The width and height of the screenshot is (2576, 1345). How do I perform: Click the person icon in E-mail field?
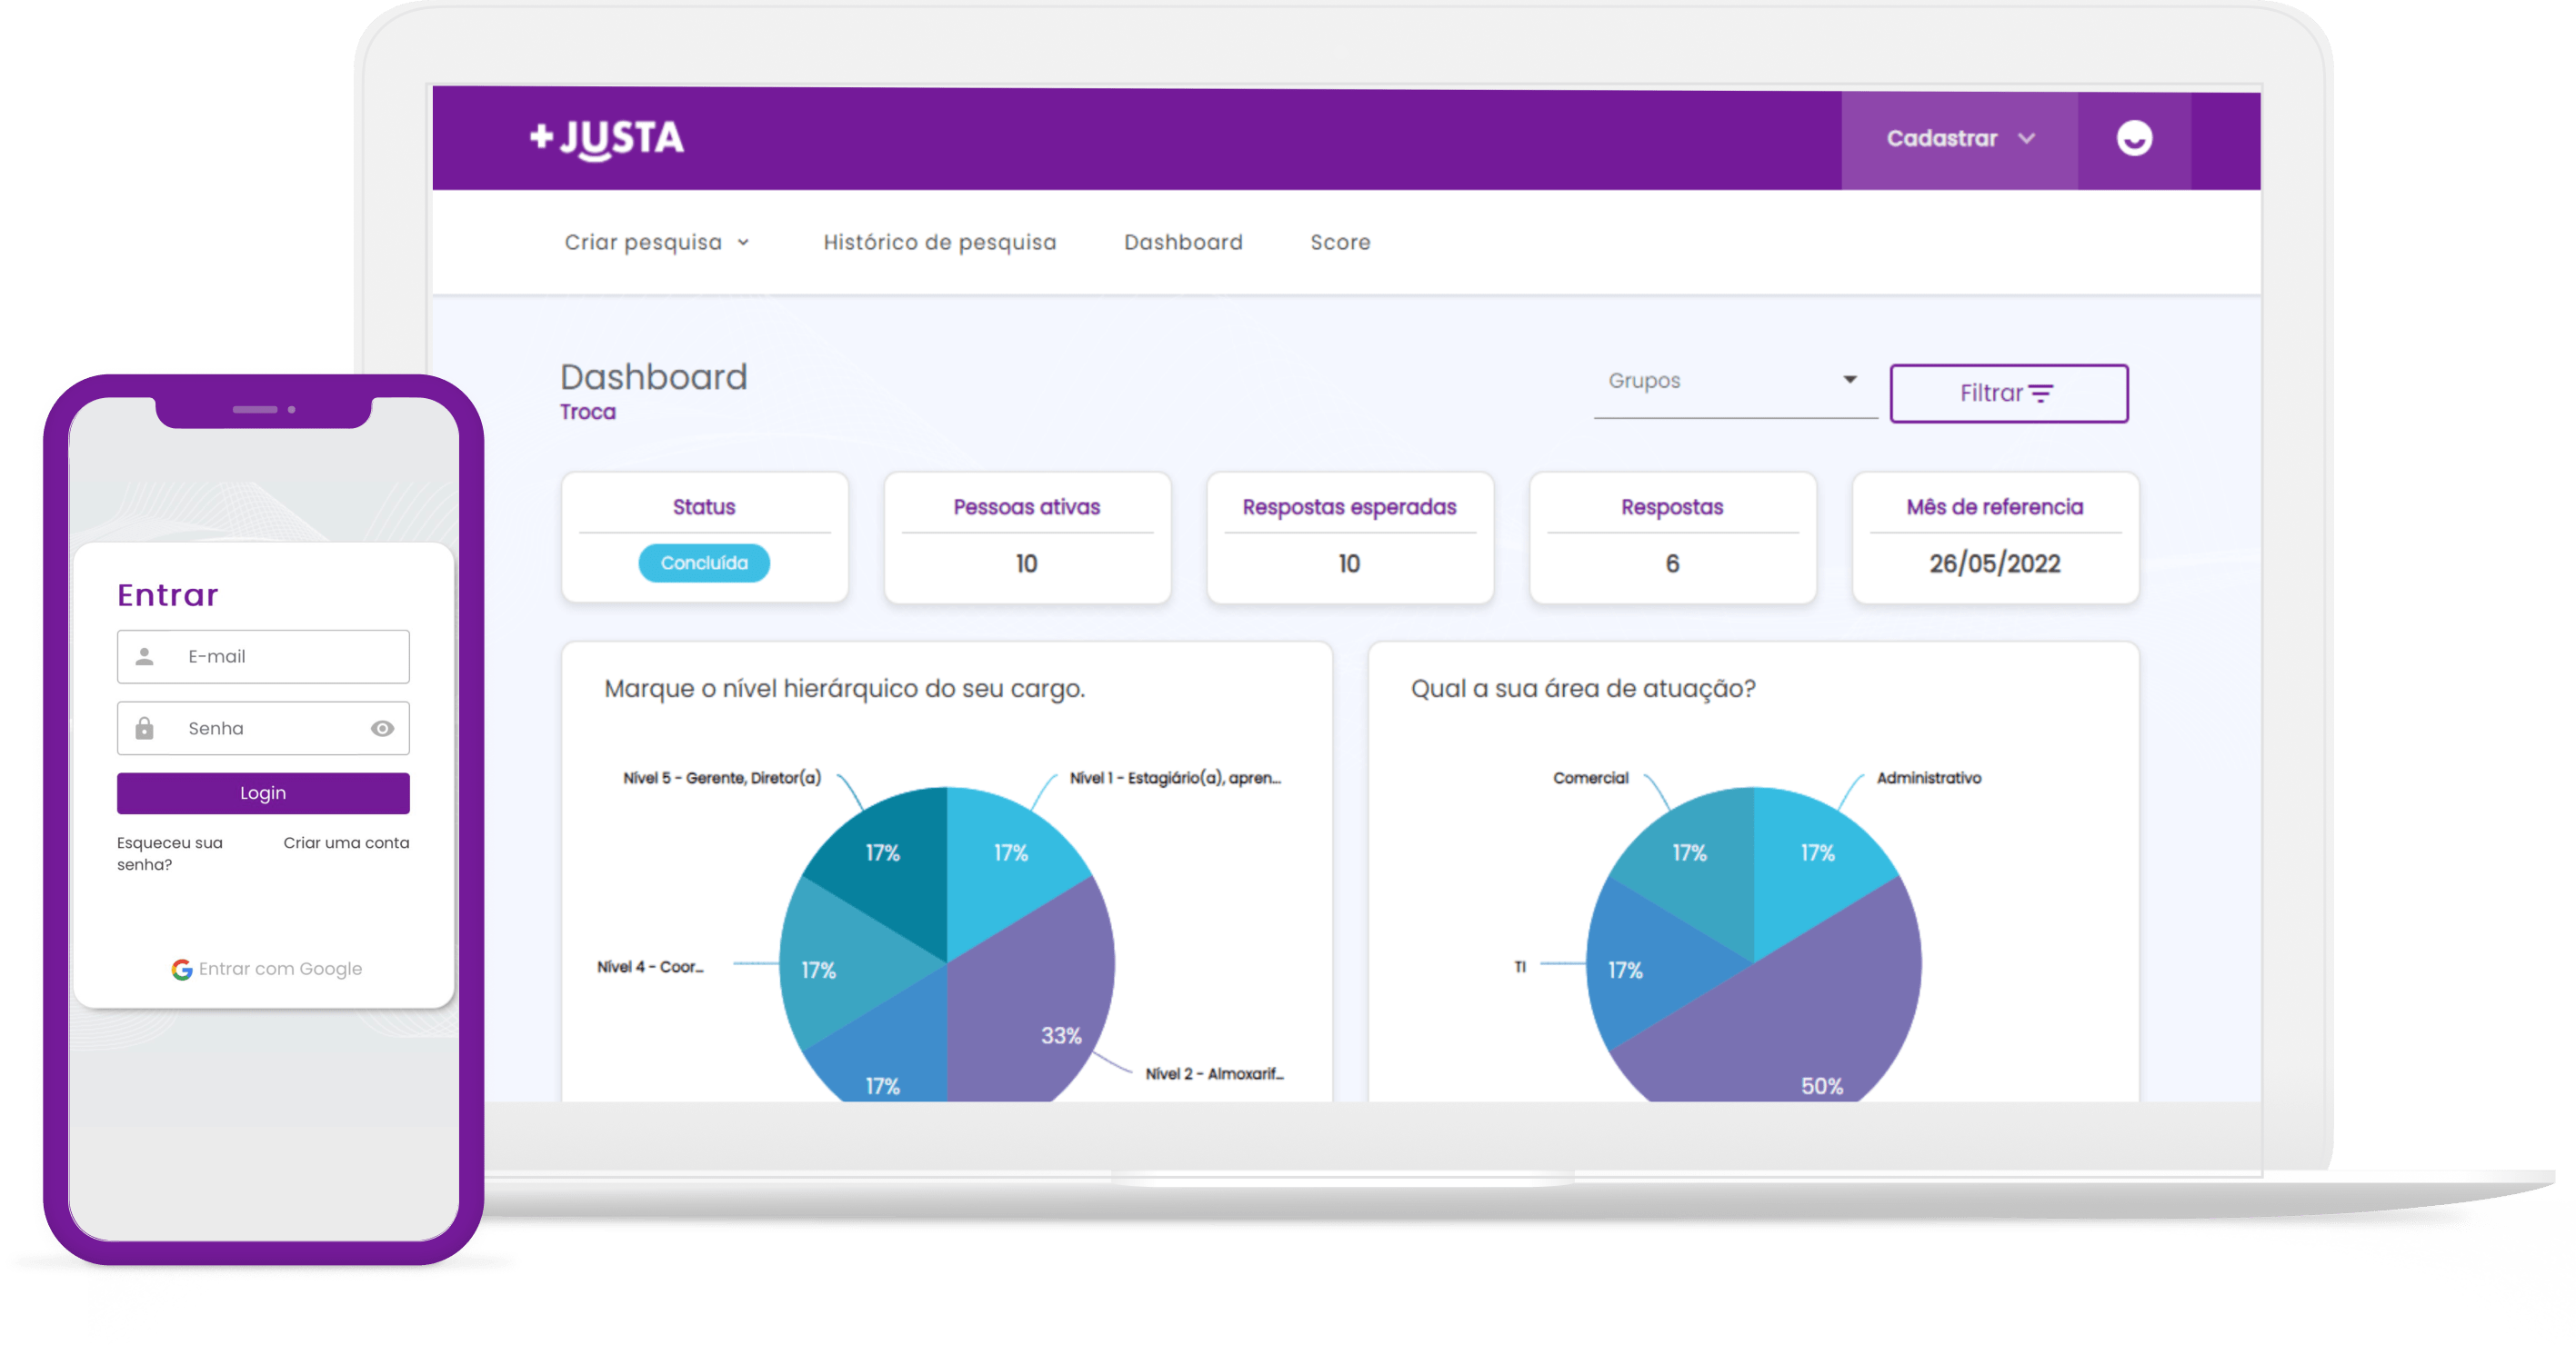click(145, 656)
